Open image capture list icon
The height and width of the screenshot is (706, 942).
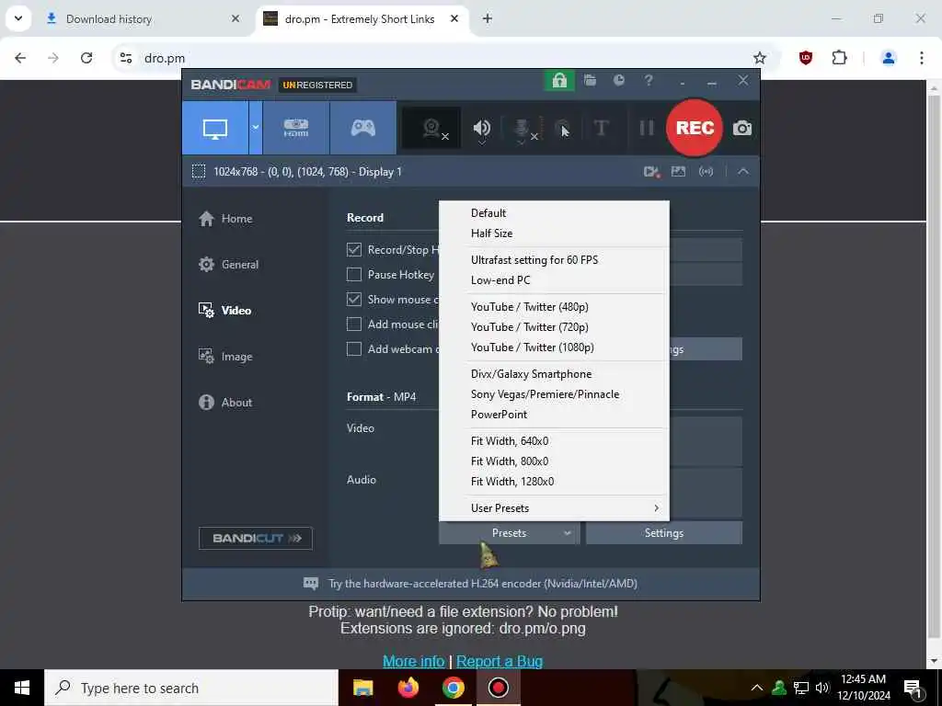(678, 172)
